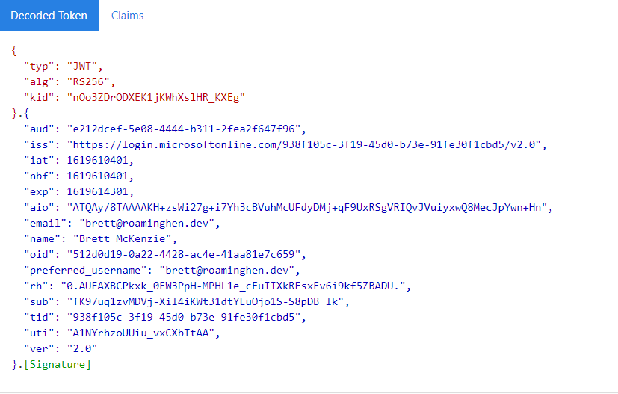This screenshot has height=394, width=618.
Task: Click the sub value starting fK97uq1zvMDVj
Action: pyautogui.click(x=206, y=302)
